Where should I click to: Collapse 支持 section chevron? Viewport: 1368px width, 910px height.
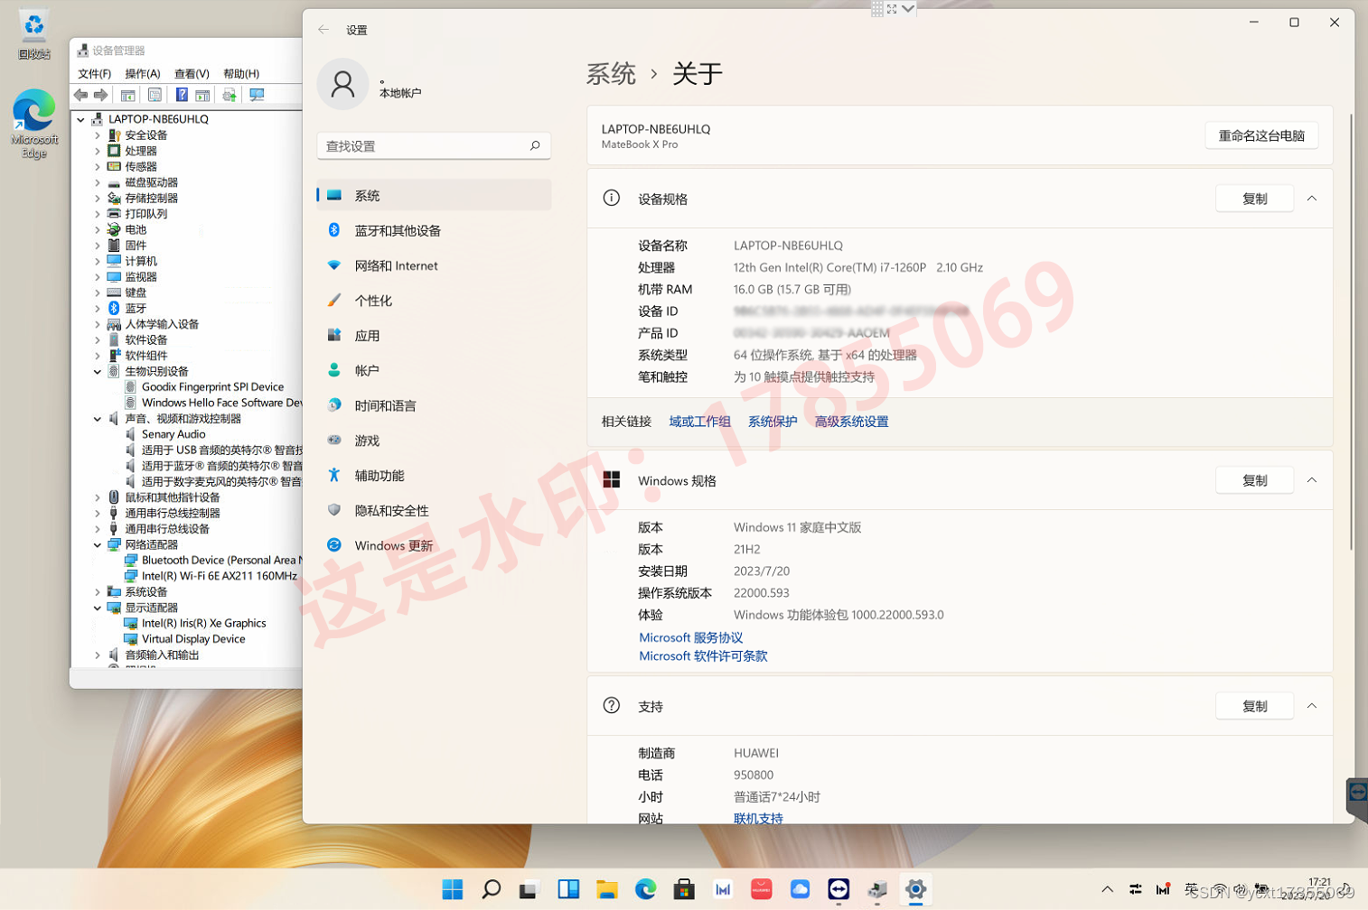(x=1312, y=706)
